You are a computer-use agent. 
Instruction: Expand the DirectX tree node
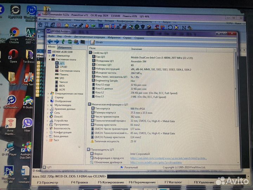coord(47,117)
